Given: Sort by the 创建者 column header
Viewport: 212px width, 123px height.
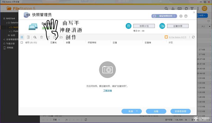Looking at the screenshot, I should click(148, 42).
